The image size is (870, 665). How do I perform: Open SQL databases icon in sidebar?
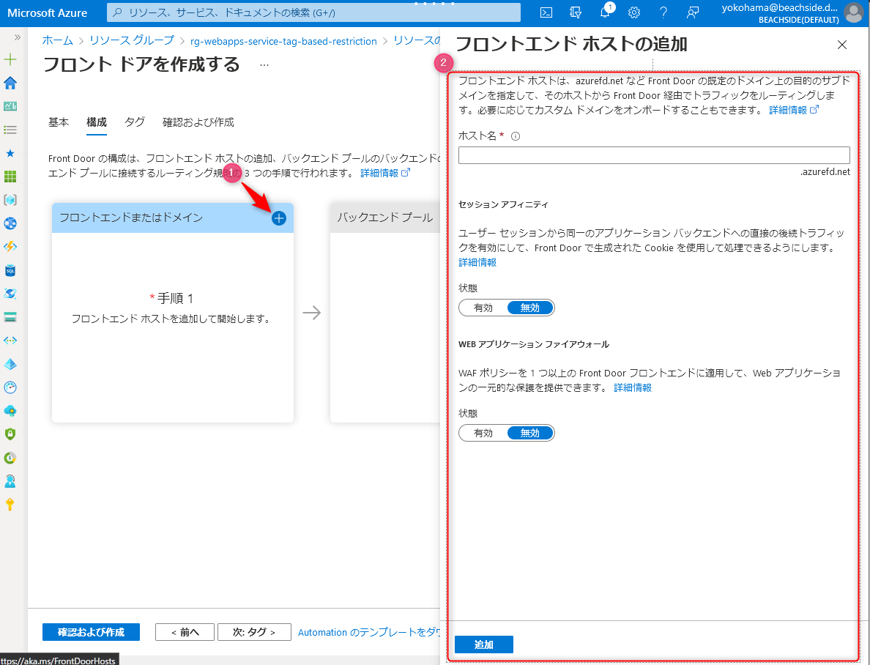point(10,270)
